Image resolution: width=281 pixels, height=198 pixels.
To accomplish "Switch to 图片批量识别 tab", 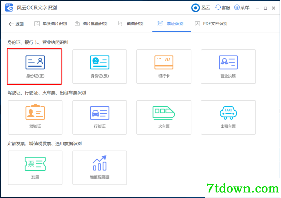I will [x=91, y=24].
